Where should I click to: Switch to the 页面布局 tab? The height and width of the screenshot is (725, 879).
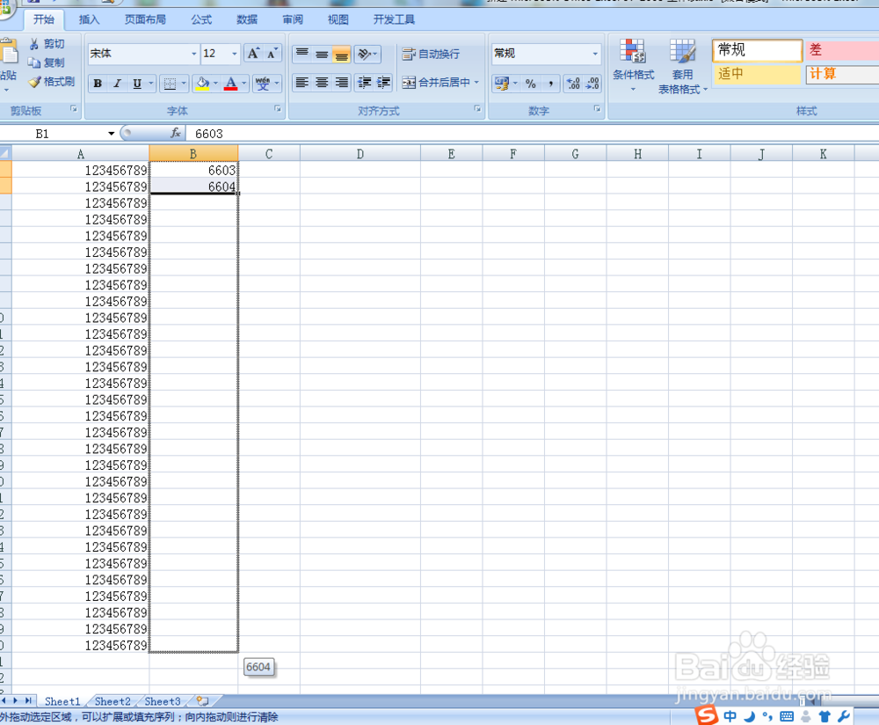point(145,19)
